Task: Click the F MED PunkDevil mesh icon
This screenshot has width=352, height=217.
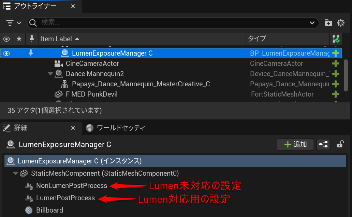Action: [59, 94]
